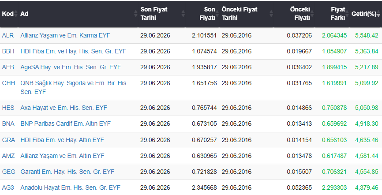Select return value 4,379.46
The width and height of the screenshot is (382, 195).
(x=367, y=187)
